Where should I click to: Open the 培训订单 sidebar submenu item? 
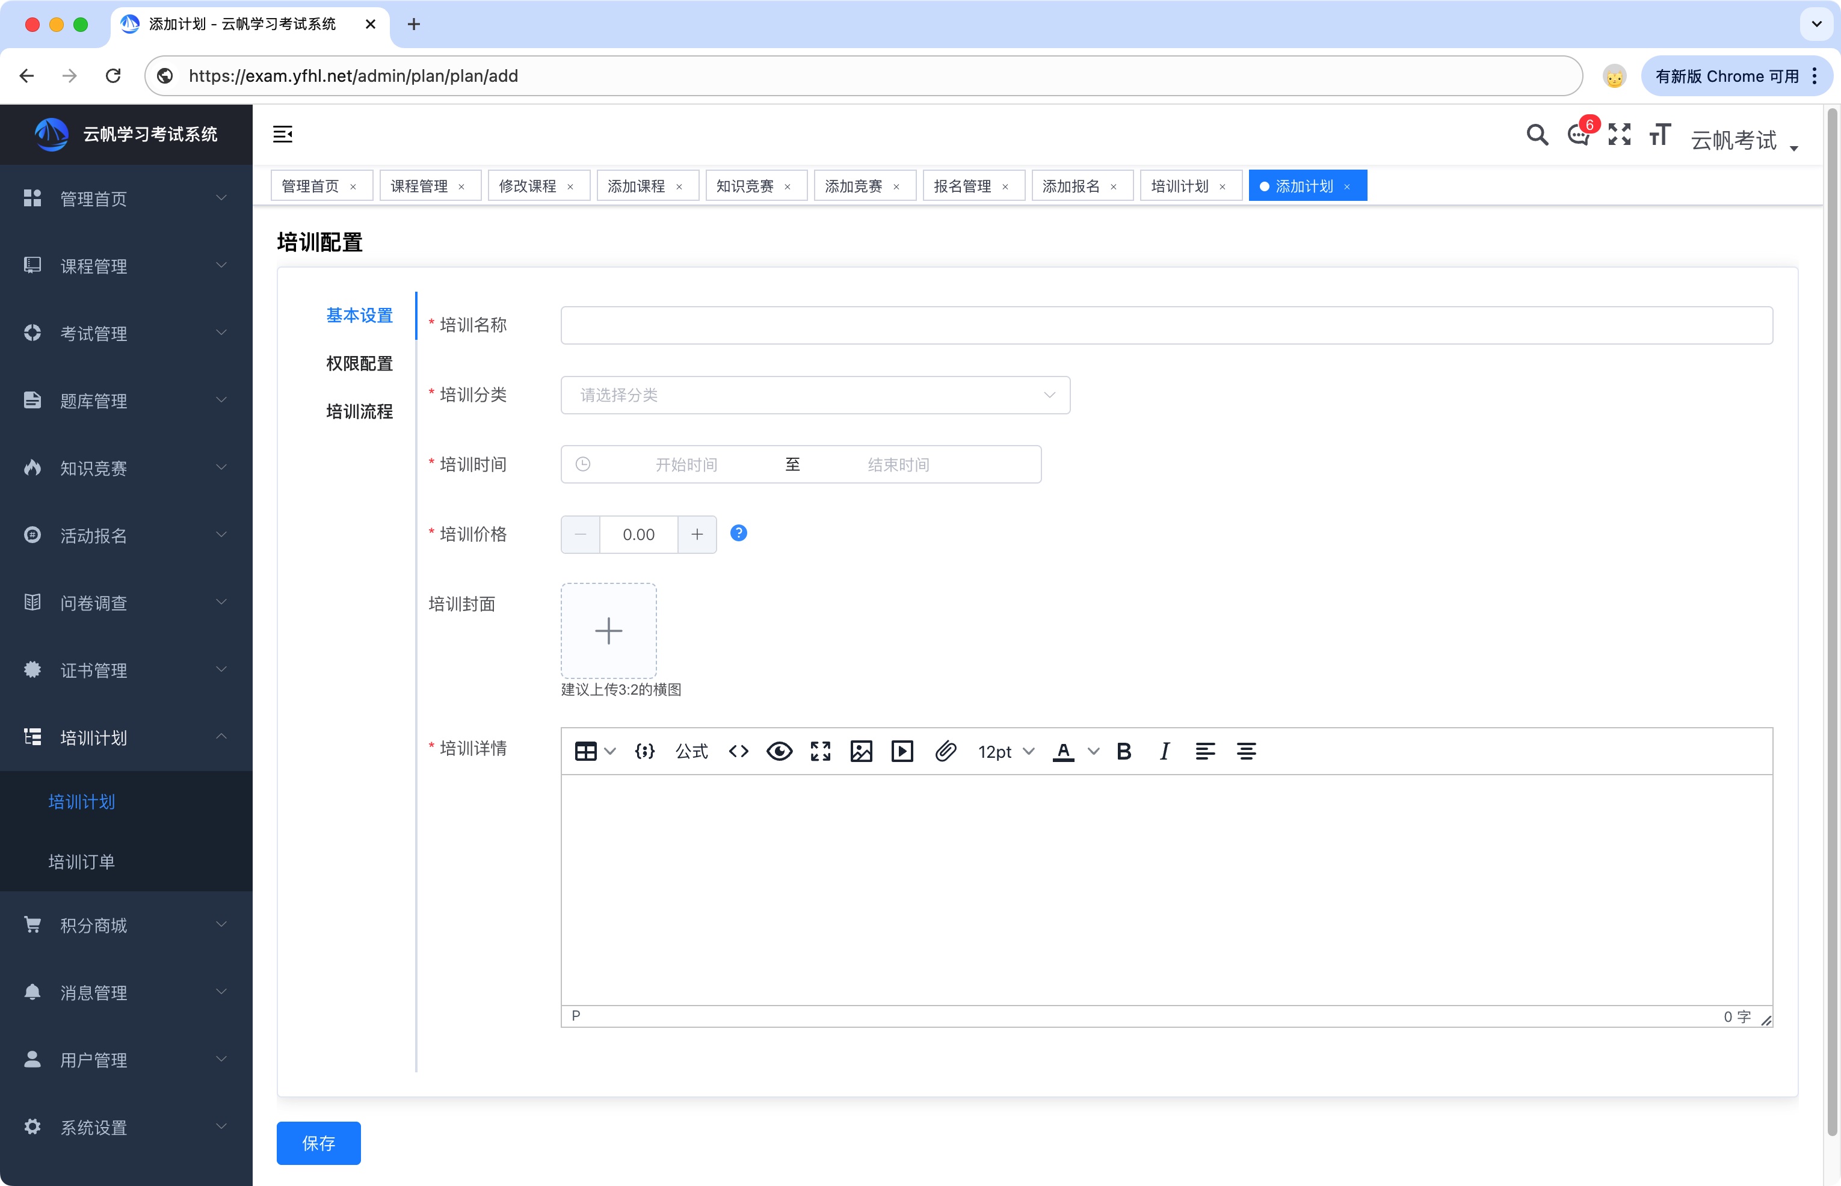click(x=82, y=861)
